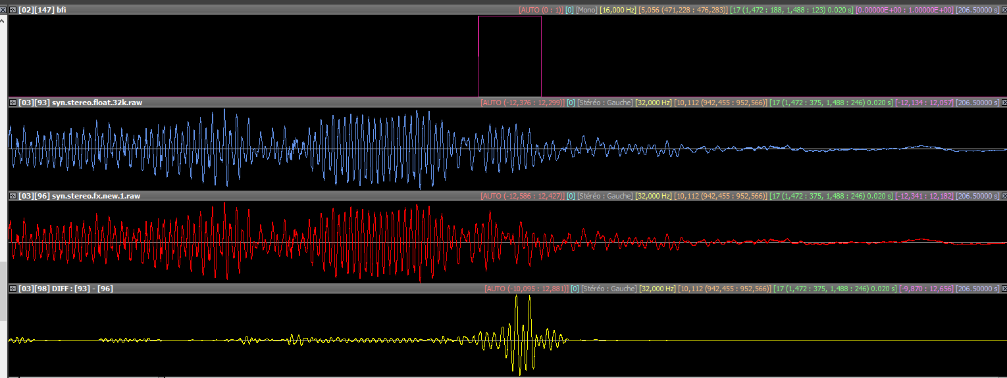
Task: Click the 206.50000 s duration on syn.stereo.fx.new.1.raw track
Action: tap(977, 196)
